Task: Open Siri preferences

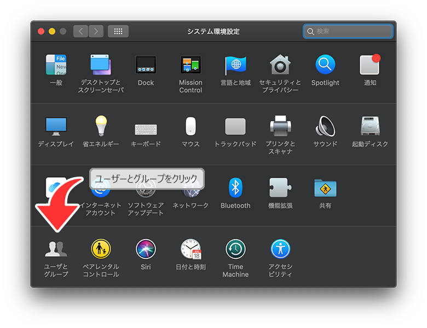Action: pos(146,249)
